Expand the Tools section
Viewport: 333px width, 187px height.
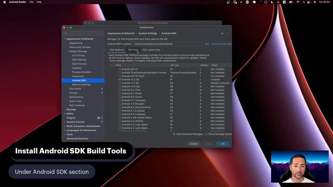[65, 135]
